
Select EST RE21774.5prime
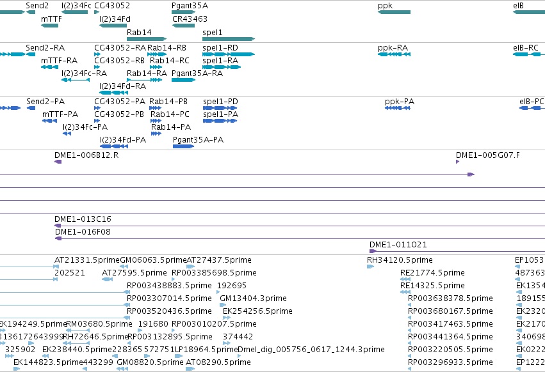(x=405, y=279)
